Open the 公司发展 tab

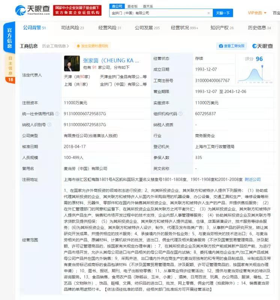147,28
